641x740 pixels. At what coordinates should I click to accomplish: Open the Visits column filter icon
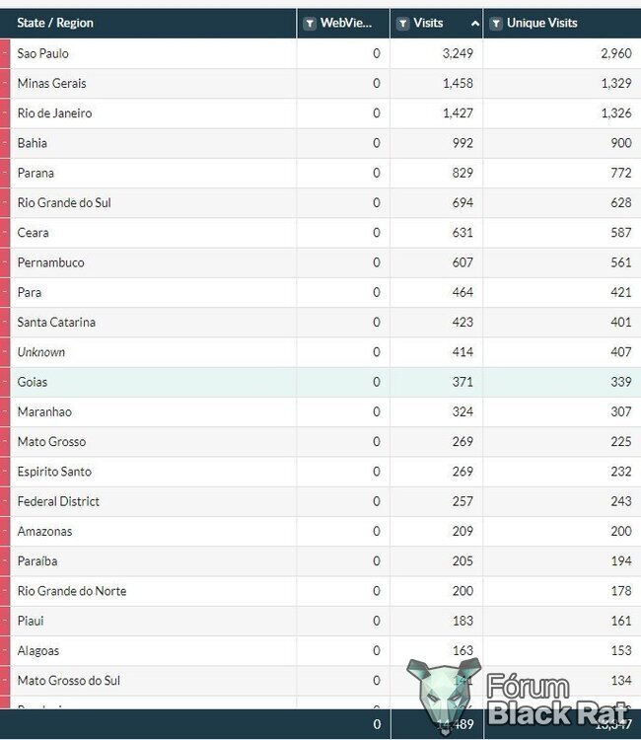point(402,23)
